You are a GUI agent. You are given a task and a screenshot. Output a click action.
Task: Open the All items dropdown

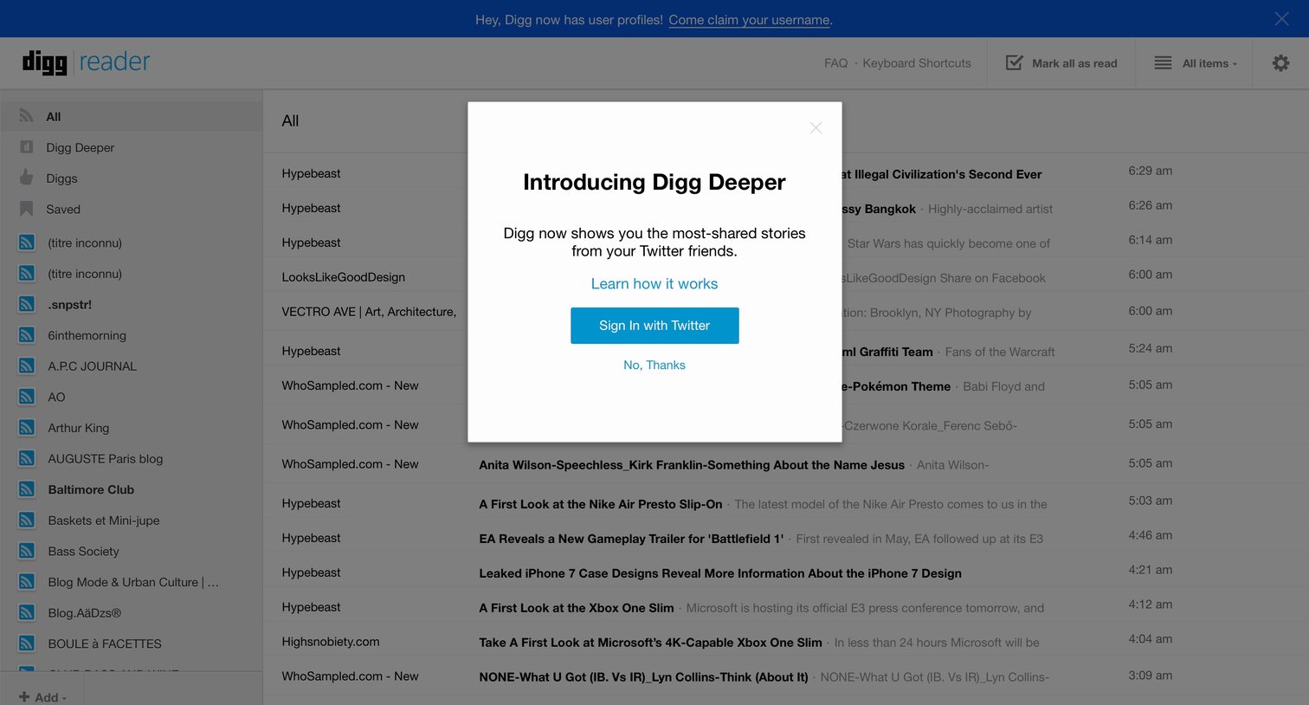tap(1209, 63)
